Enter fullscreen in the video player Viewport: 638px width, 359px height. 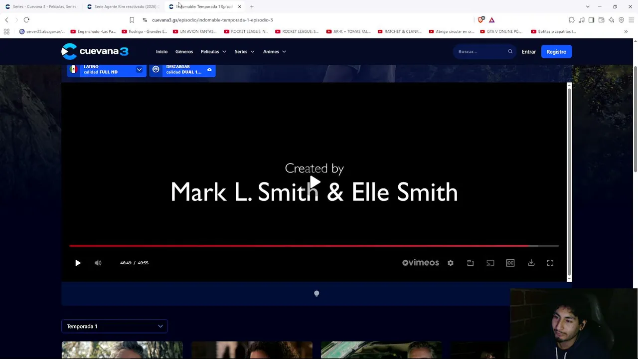[550, 263]
